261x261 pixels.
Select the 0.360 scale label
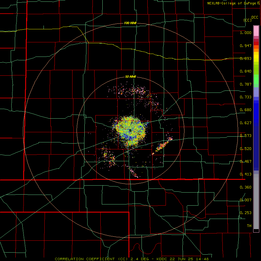click(x=246, y=187)
